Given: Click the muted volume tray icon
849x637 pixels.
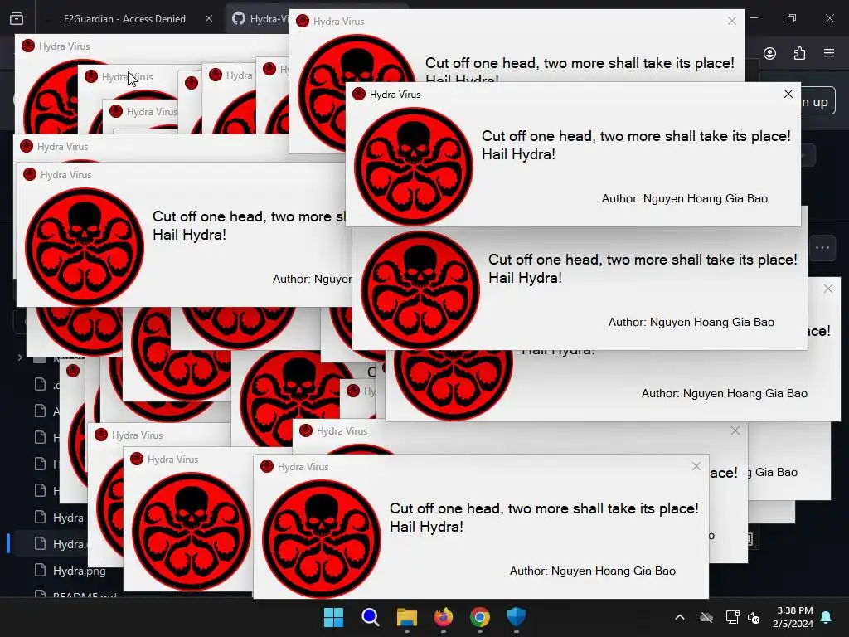Looking at the screenshot, I should click(x=753, y=617).
